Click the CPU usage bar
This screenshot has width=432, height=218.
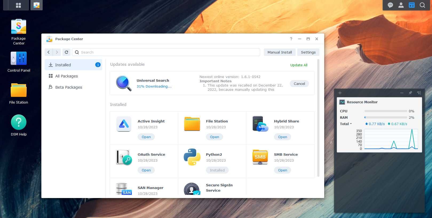[x=386, y=111]
